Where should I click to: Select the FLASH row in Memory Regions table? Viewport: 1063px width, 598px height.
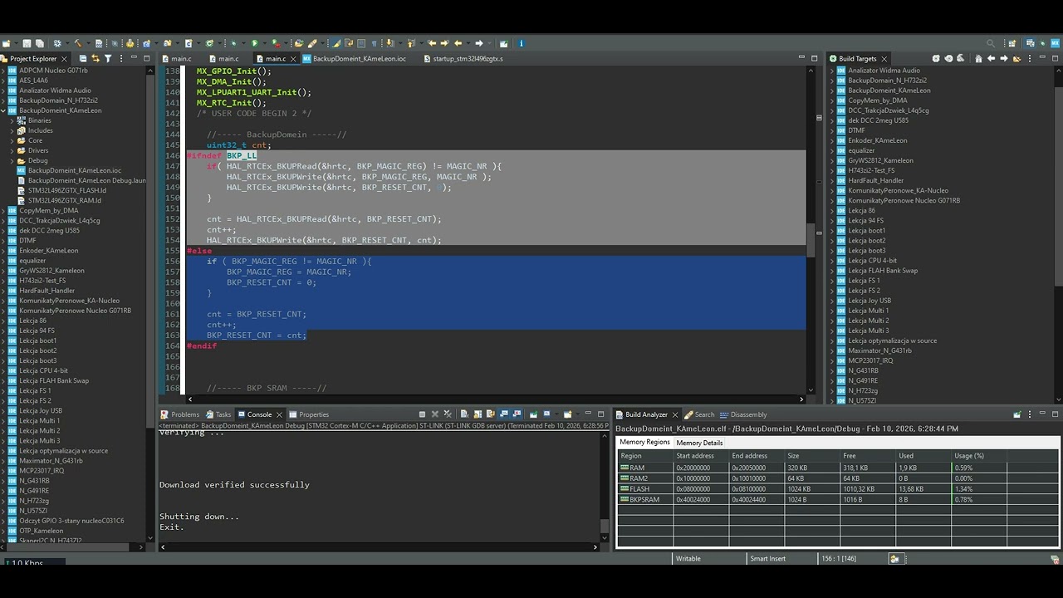click(x=838, y=488)
